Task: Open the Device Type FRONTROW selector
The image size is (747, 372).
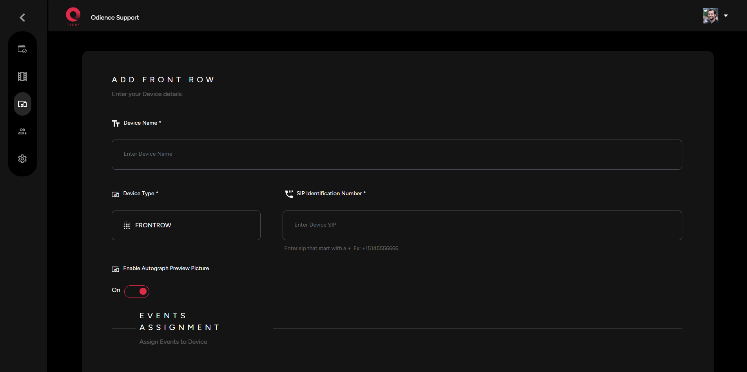Action: pyautogui.click(x=186, y=225)
